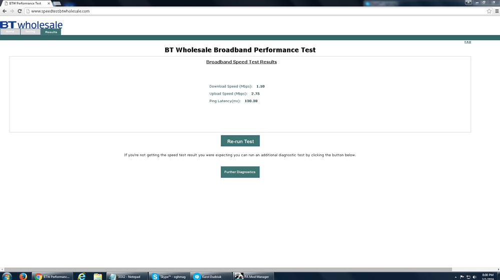Click the ping latency value 130.38

click(x=251, y=101)
